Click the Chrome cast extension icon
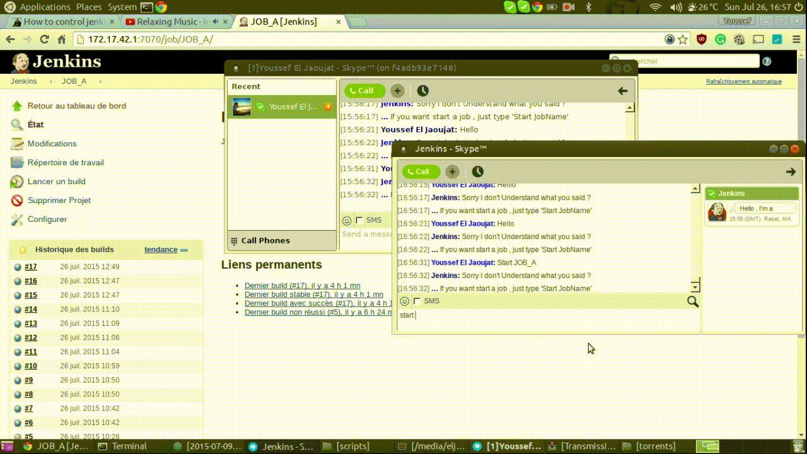807x454 pixels. point(758,39)
